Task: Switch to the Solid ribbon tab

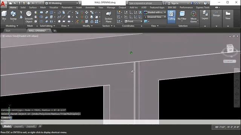Action: pos(23,7)
